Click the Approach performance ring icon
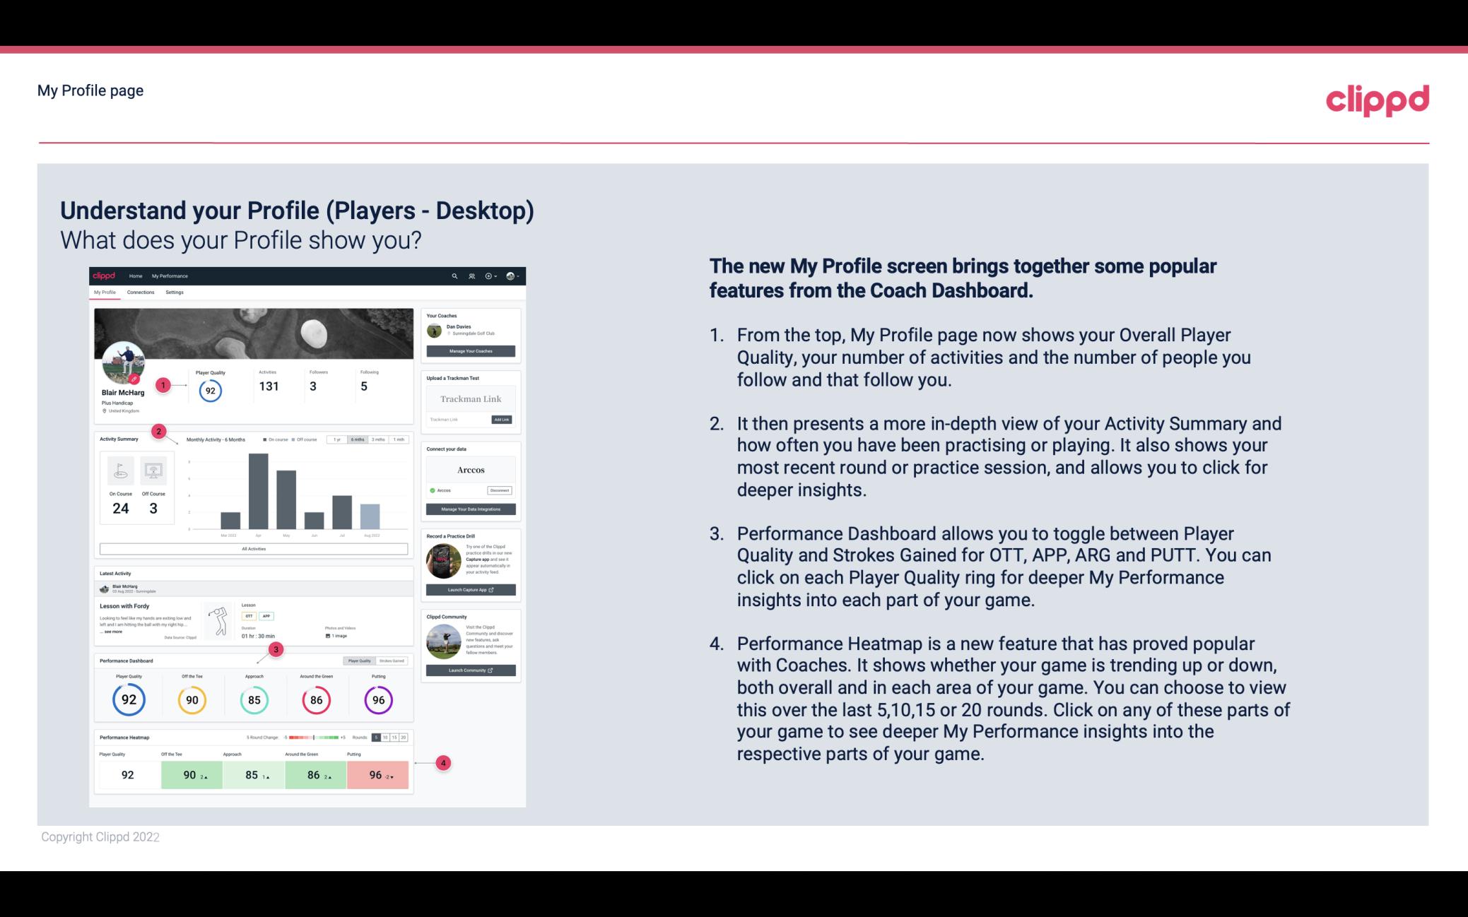Screen dimensions: 1468x917 (x=254, y=698)
